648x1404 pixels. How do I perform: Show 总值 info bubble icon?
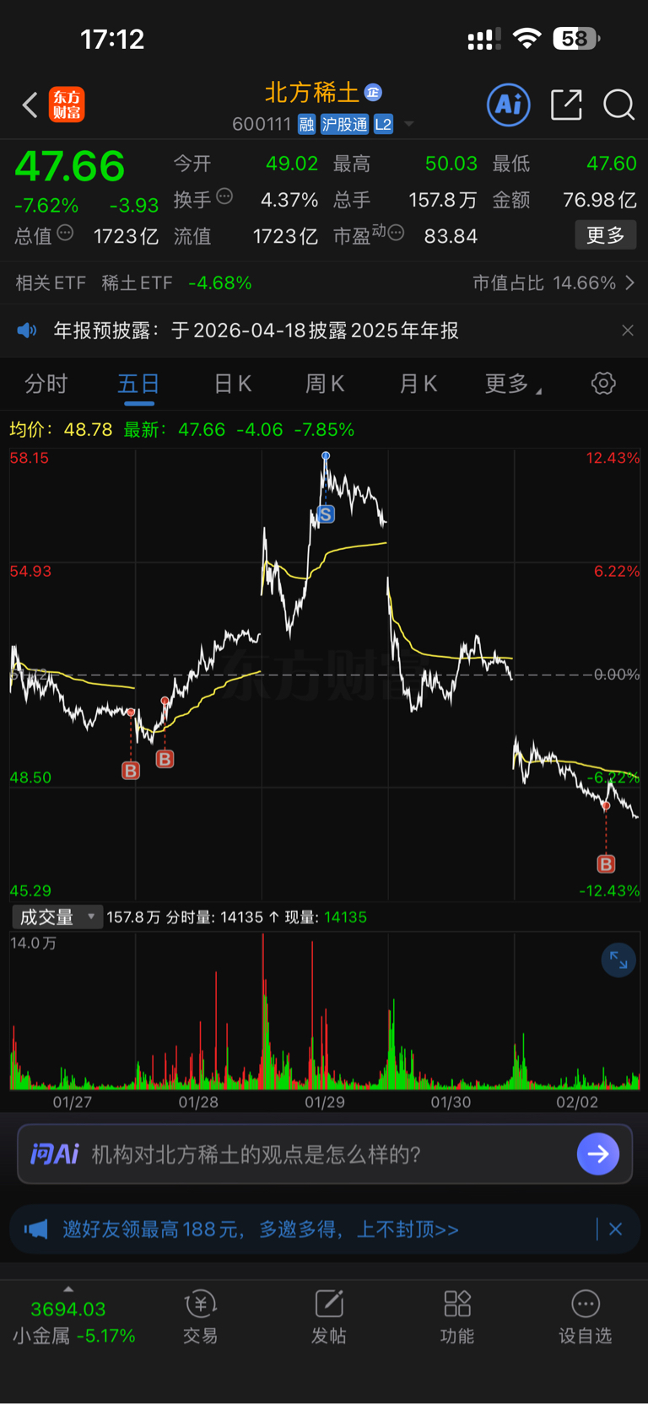(x=65, y=233)
